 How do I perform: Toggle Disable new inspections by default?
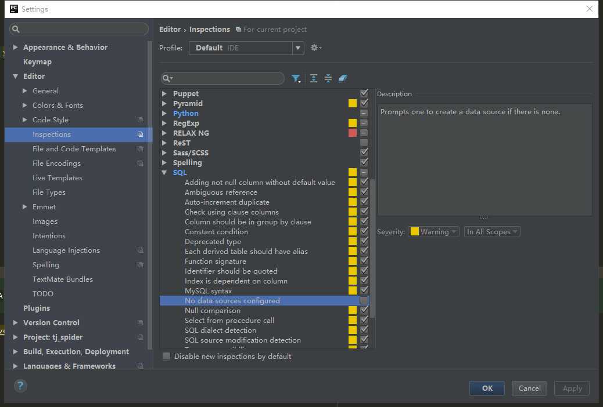click(167, 357)
